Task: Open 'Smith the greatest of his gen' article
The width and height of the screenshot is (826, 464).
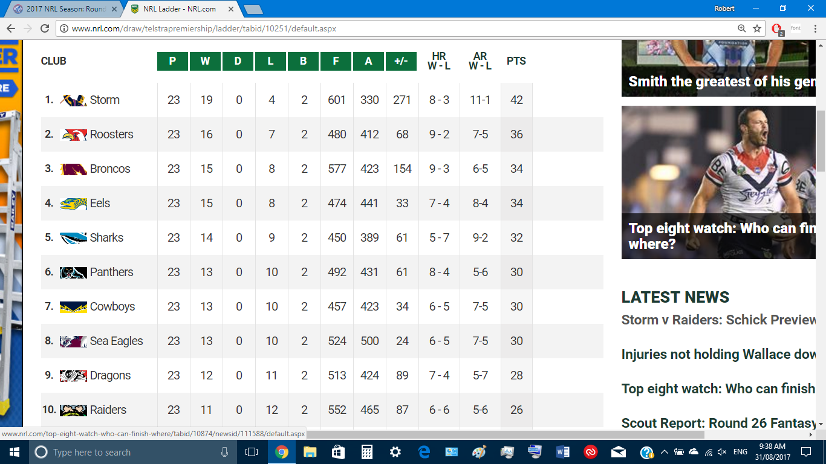Action: coord(722,82)
